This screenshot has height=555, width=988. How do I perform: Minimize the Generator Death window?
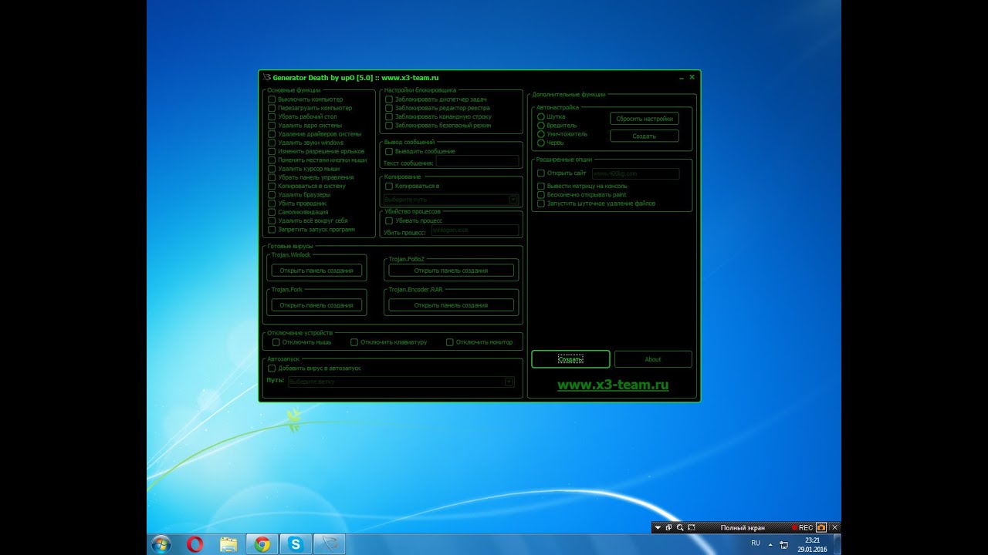(x=681, y=78)
